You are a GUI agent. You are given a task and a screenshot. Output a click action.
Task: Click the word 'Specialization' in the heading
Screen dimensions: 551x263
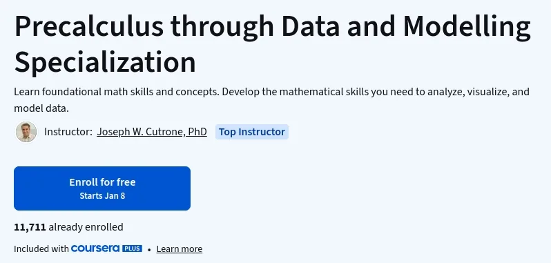tap(105, 63)
